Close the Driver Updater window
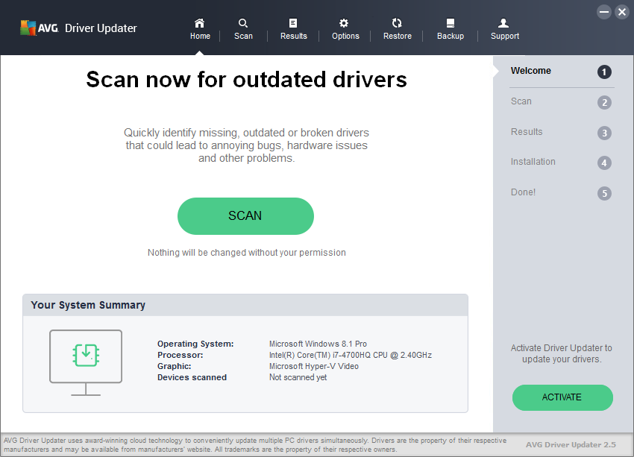 622,12
